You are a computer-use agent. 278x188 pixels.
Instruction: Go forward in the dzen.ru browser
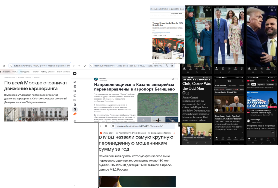point(79,66)
